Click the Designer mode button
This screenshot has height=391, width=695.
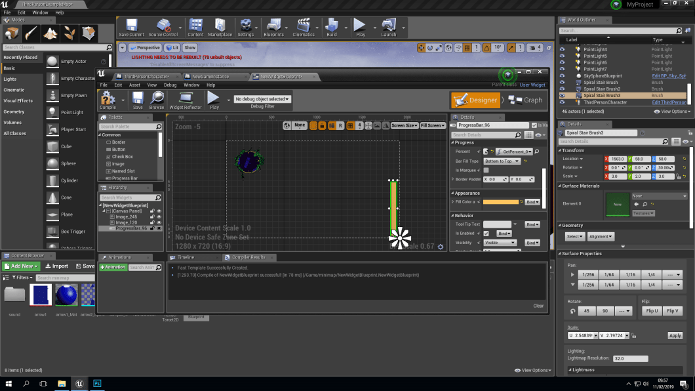coord(475,100)
